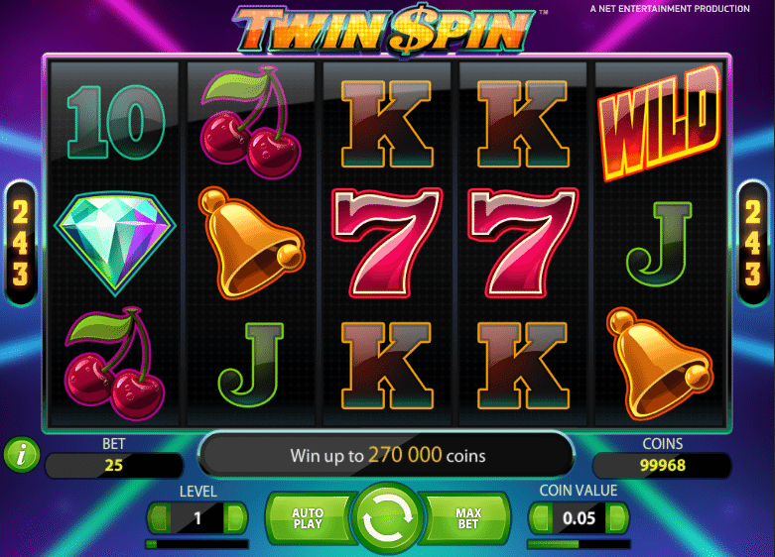Screen dimensions: 775x557
Task: Increase the bet level with the right arrow
Action: coord(236,518)
